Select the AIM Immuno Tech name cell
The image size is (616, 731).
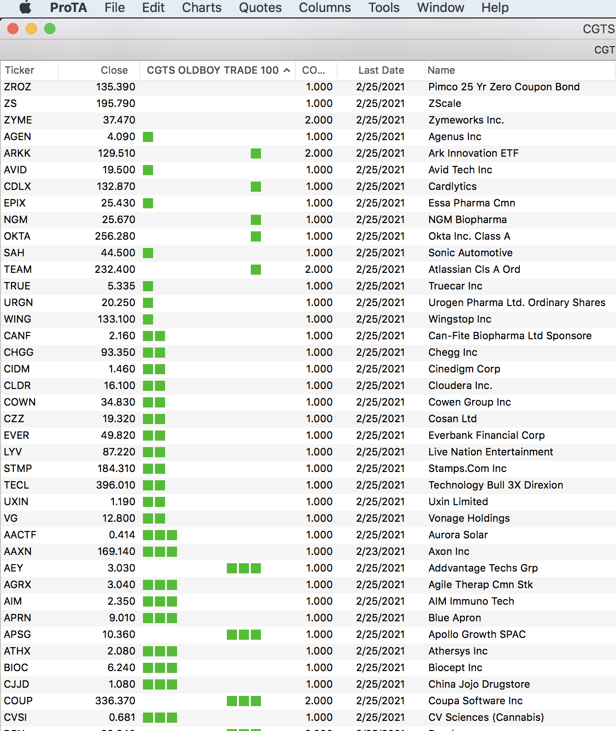(x=471, y=601)
